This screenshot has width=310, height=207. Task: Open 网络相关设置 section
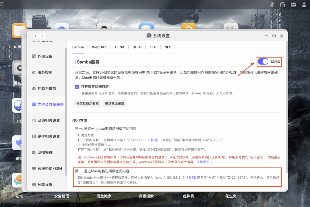[x=49, y=121]
